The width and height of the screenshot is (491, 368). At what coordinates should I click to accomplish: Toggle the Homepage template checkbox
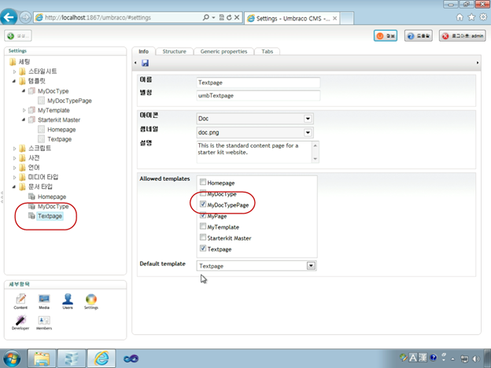pos(203,182)
